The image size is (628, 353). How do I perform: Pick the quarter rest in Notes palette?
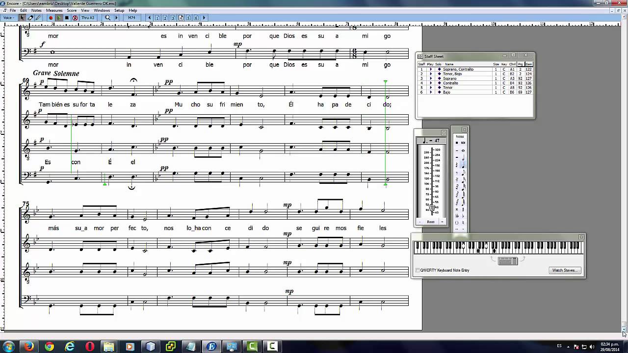[x=457, y=165]
